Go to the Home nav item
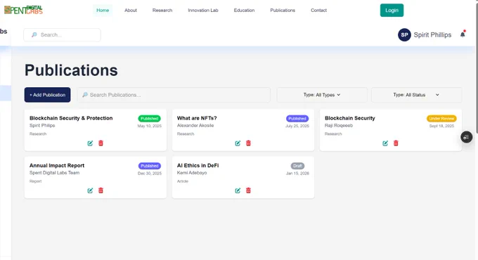Viewport: 478px width, 260px height. pos(103,11)
